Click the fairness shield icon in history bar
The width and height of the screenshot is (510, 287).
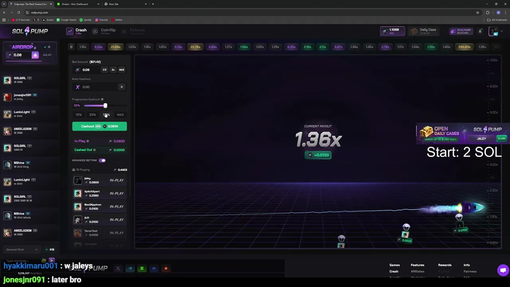coord(71,47)
